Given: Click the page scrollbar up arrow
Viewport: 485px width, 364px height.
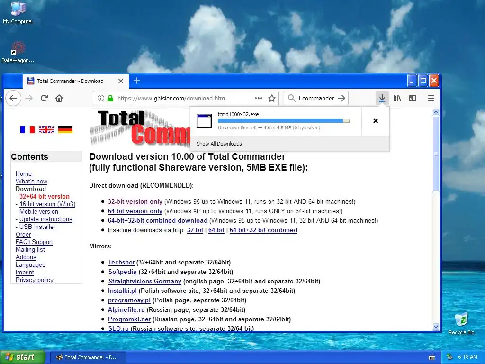Looking at the screenshot, I should (x=436, y=112).
